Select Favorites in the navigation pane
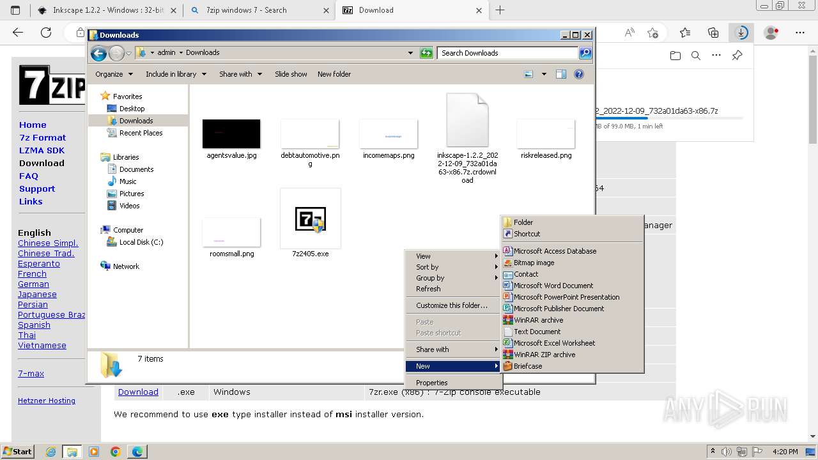The width and height of the screenshot is (818, 460). [x=127, y=96]
